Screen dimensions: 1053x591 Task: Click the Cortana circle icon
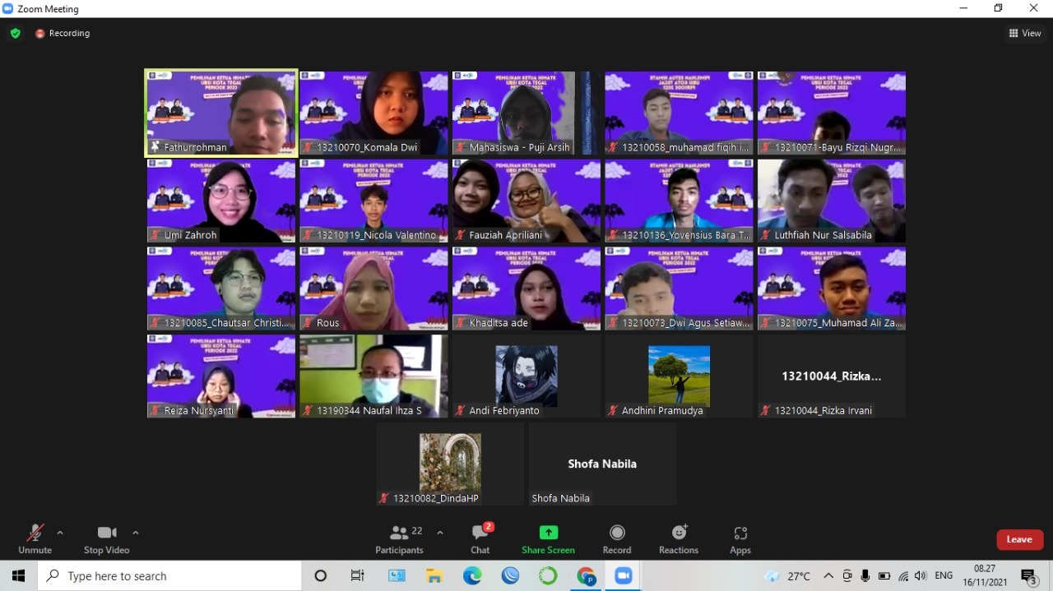pyautogui.click(x=321, y=576)
